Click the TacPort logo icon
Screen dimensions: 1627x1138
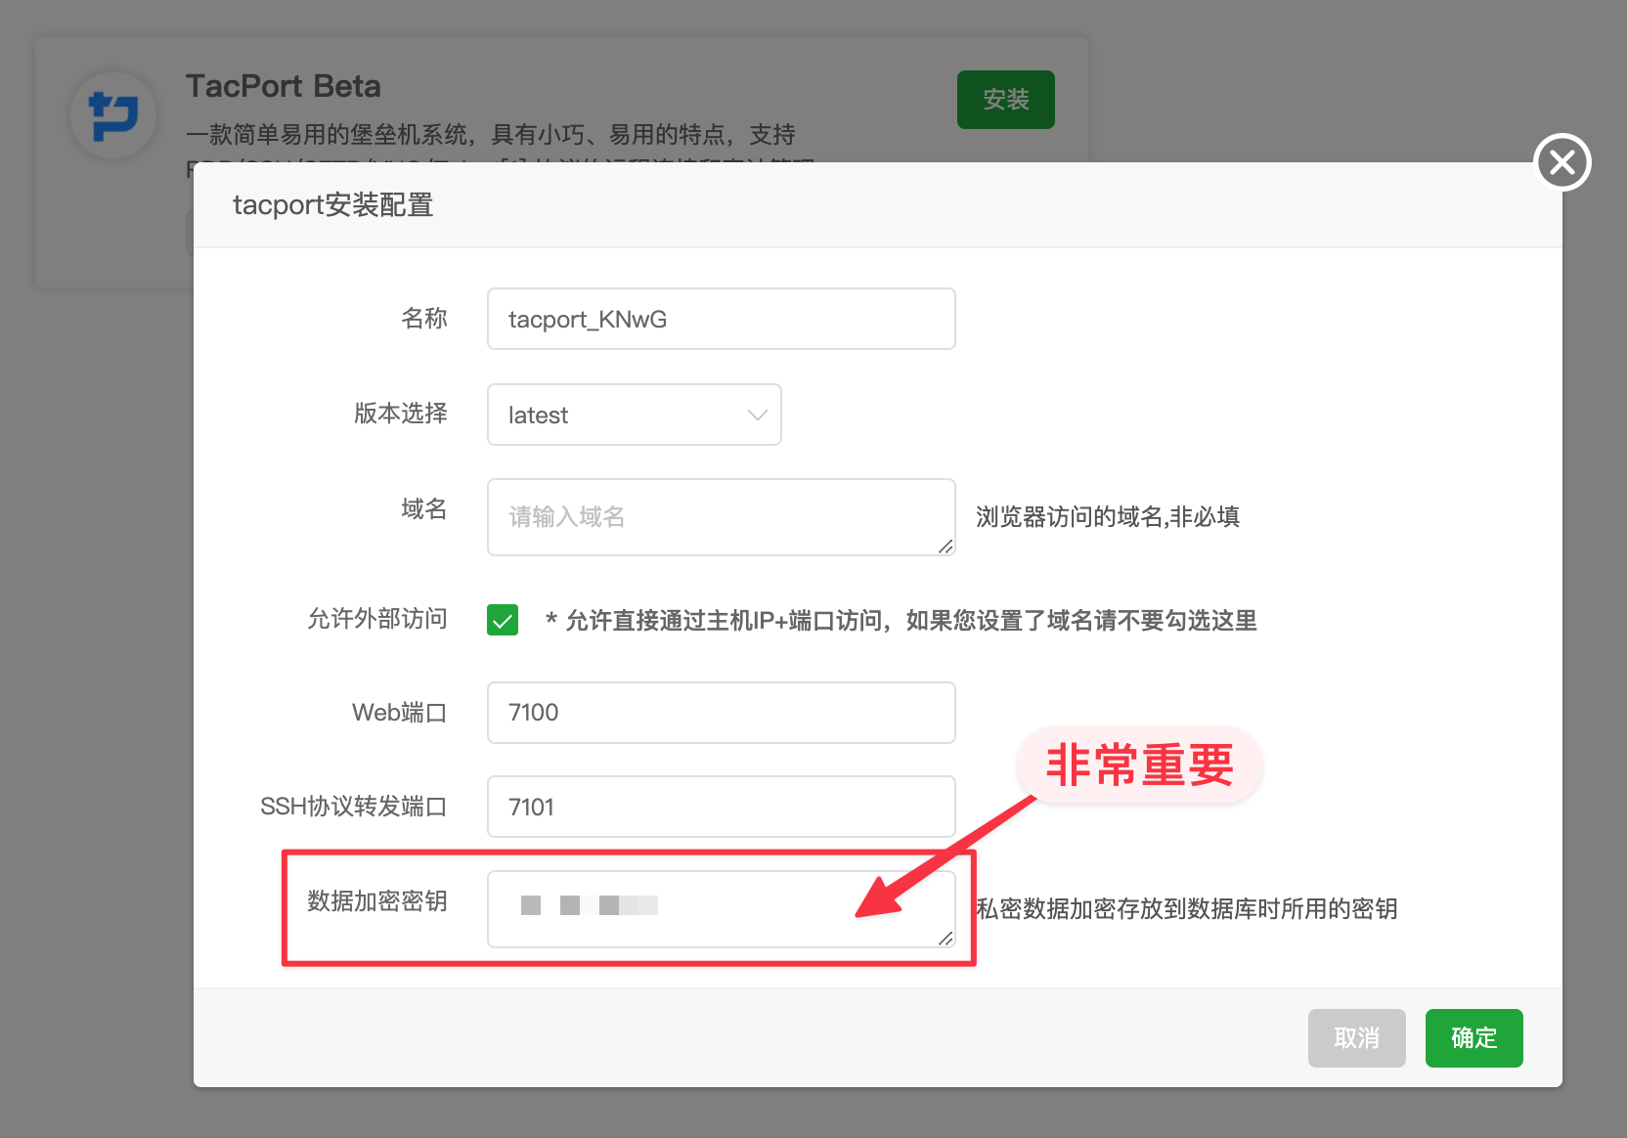(113, 115)
